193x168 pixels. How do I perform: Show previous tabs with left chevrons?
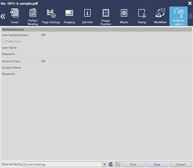(3, 16)
